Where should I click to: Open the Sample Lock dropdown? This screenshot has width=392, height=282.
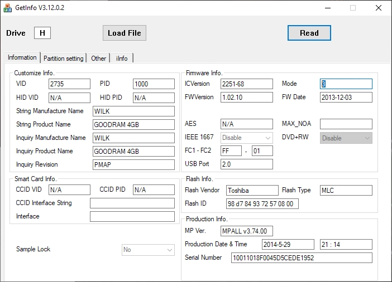(148, 250)
